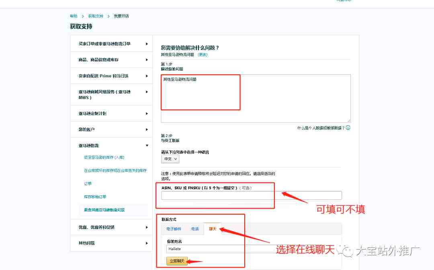434x270 pixels.
Task: Collapse the 亚马逊物流 category
Action: tap(111, 146)
